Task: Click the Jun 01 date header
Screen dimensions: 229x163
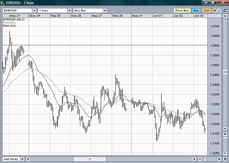Action: pos(163,16)
